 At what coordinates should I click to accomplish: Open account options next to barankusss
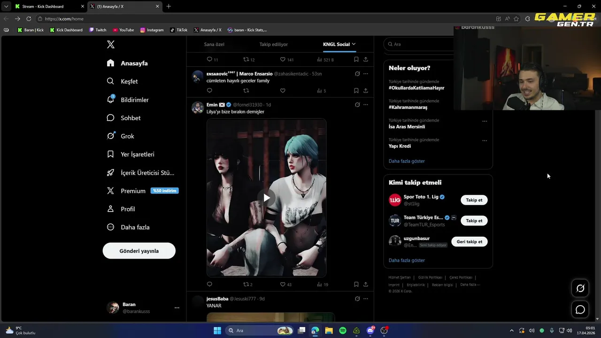click(177, 308)
